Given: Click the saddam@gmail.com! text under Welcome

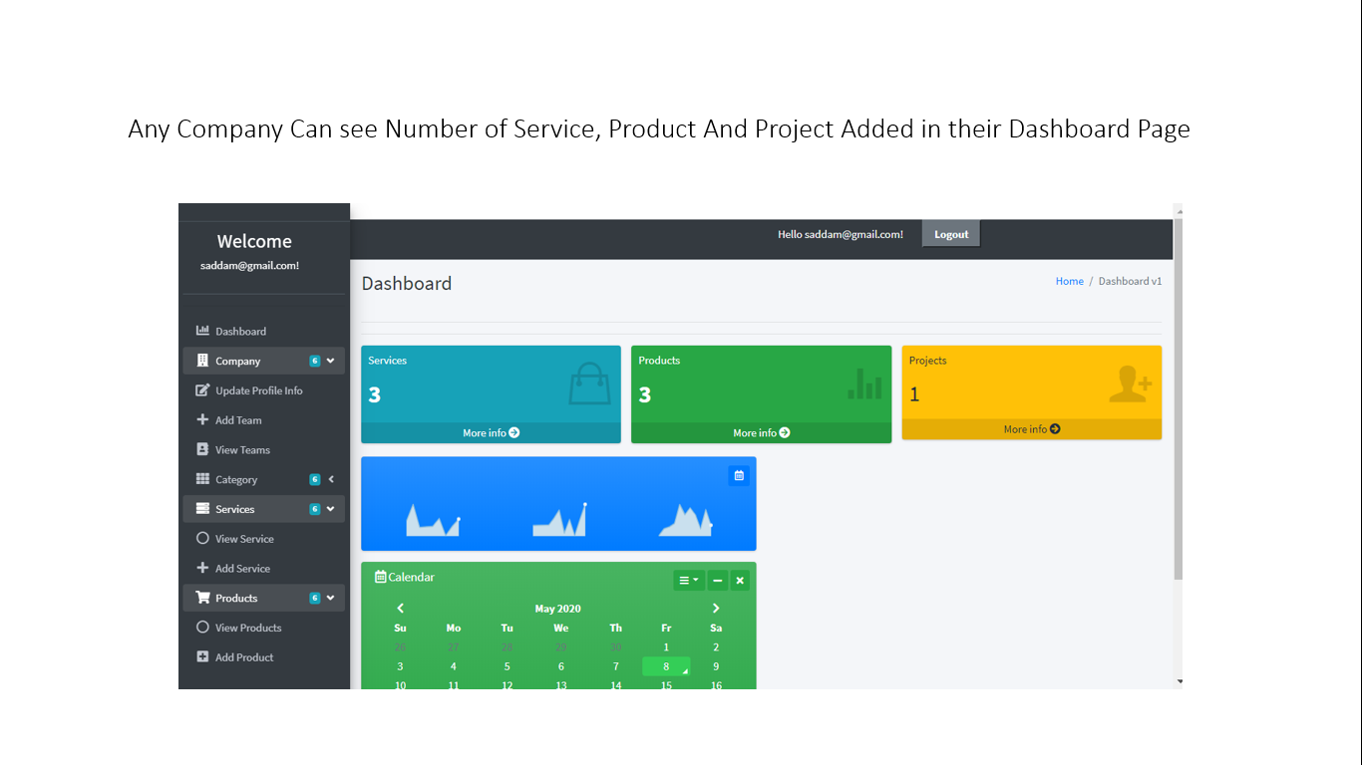Looking at the screenshot, I should [250, 266].
